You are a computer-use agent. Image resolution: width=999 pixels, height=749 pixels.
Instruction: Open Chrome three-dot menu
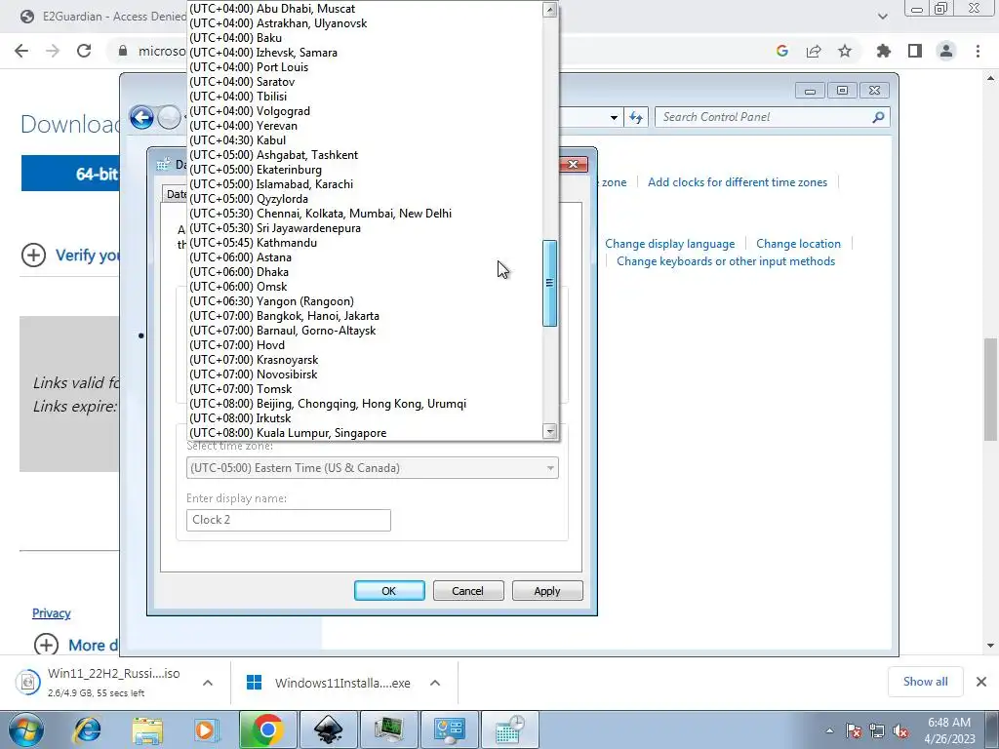point(978,51)
